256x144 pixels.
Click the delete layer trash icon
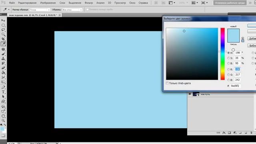click(x=251, y=133)
